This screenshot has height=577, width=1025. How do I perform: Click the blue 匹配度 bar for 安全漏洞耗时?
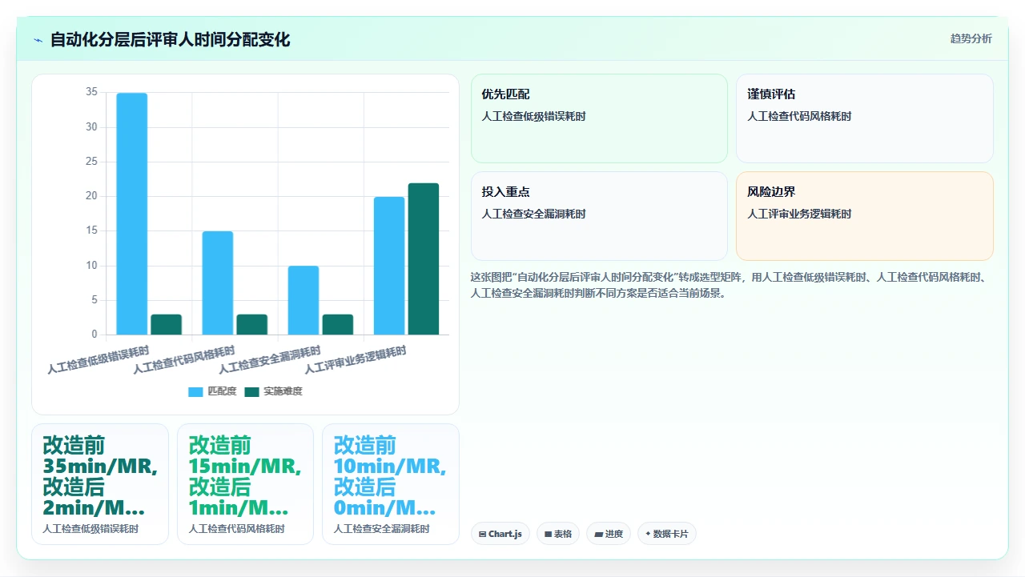[x=303, y=300]
